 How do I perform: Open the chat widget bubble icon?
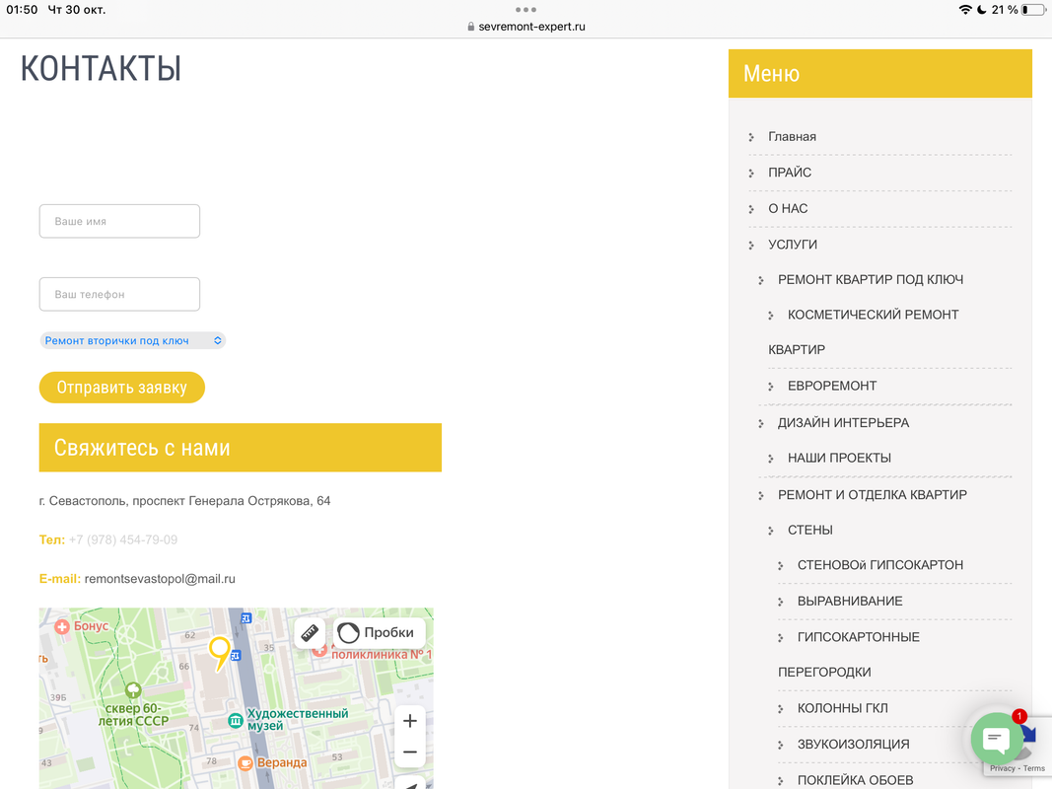click(997, 739)
